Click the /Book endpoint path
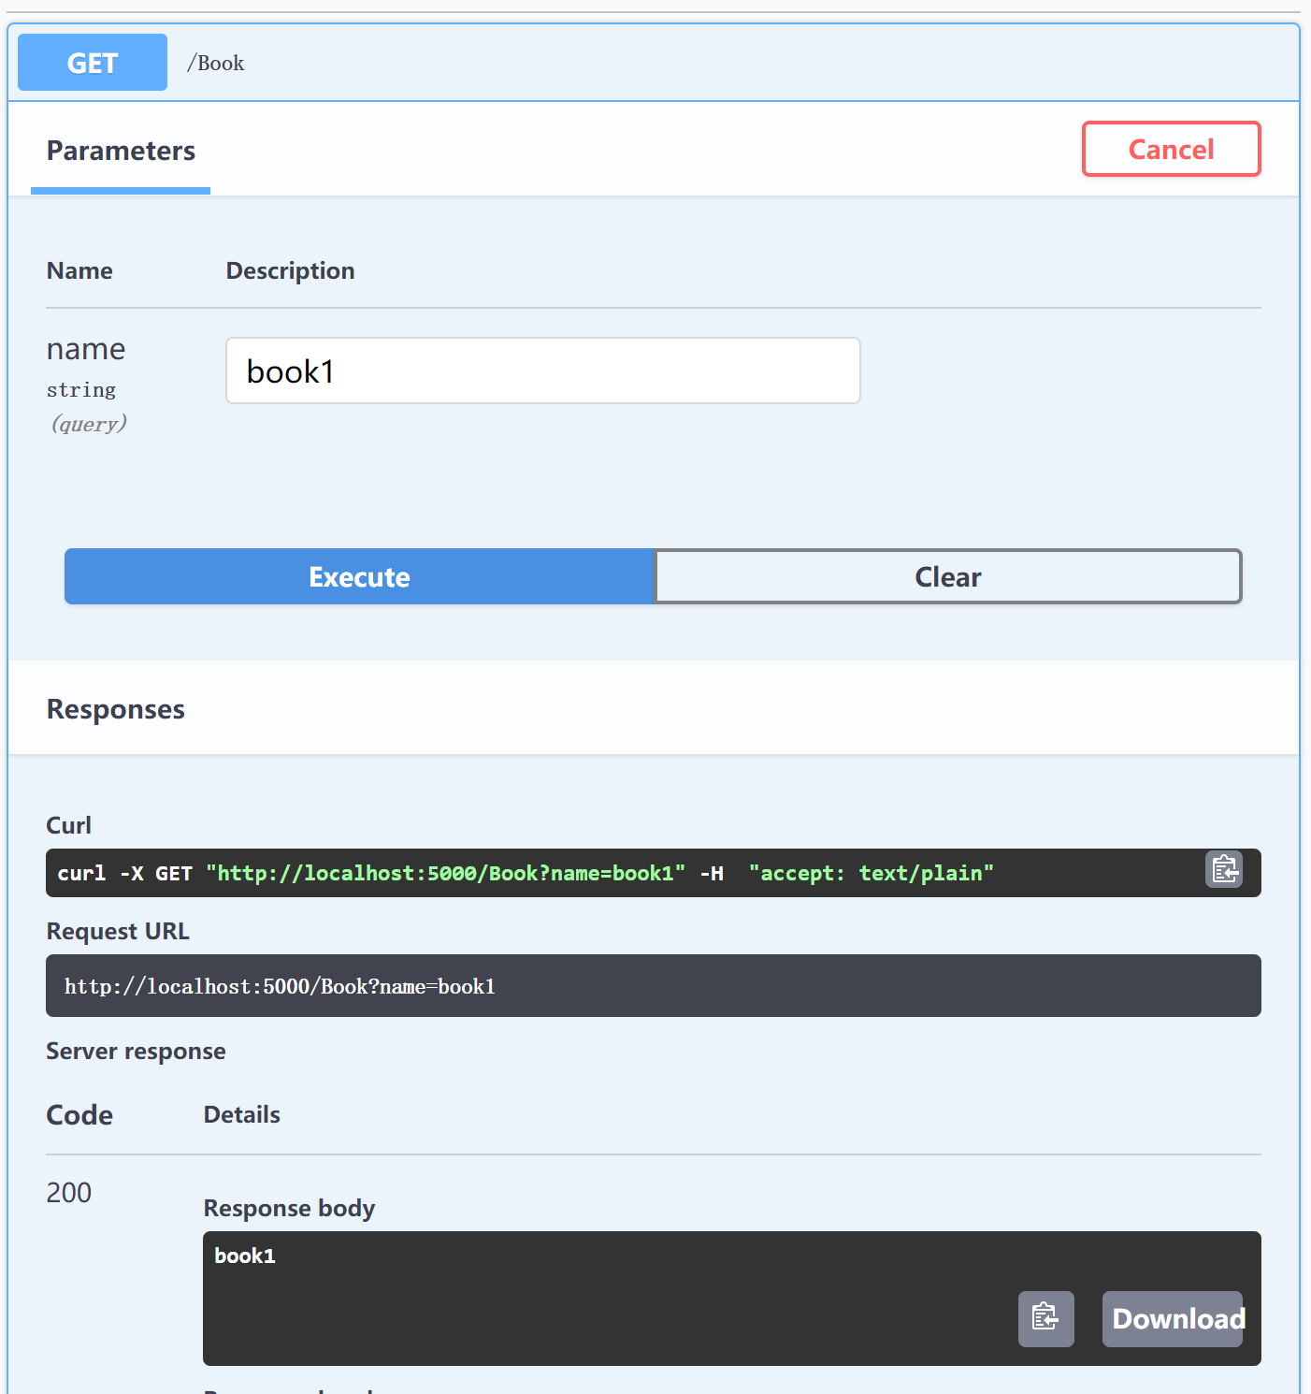Screen dimensions: 1311x1394 coord(216,63)
